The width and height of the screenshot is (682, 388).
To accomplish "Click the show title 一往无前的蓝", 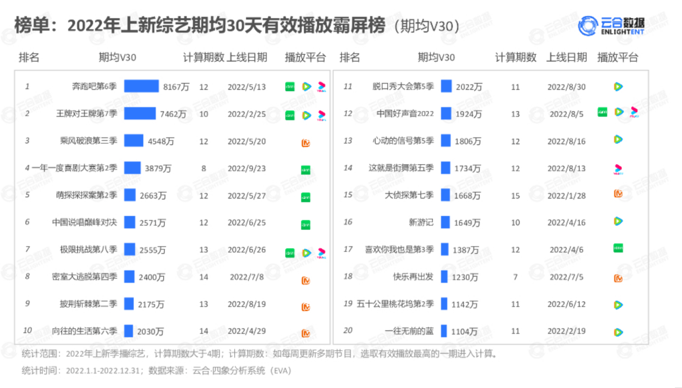I will click(409, 331).
